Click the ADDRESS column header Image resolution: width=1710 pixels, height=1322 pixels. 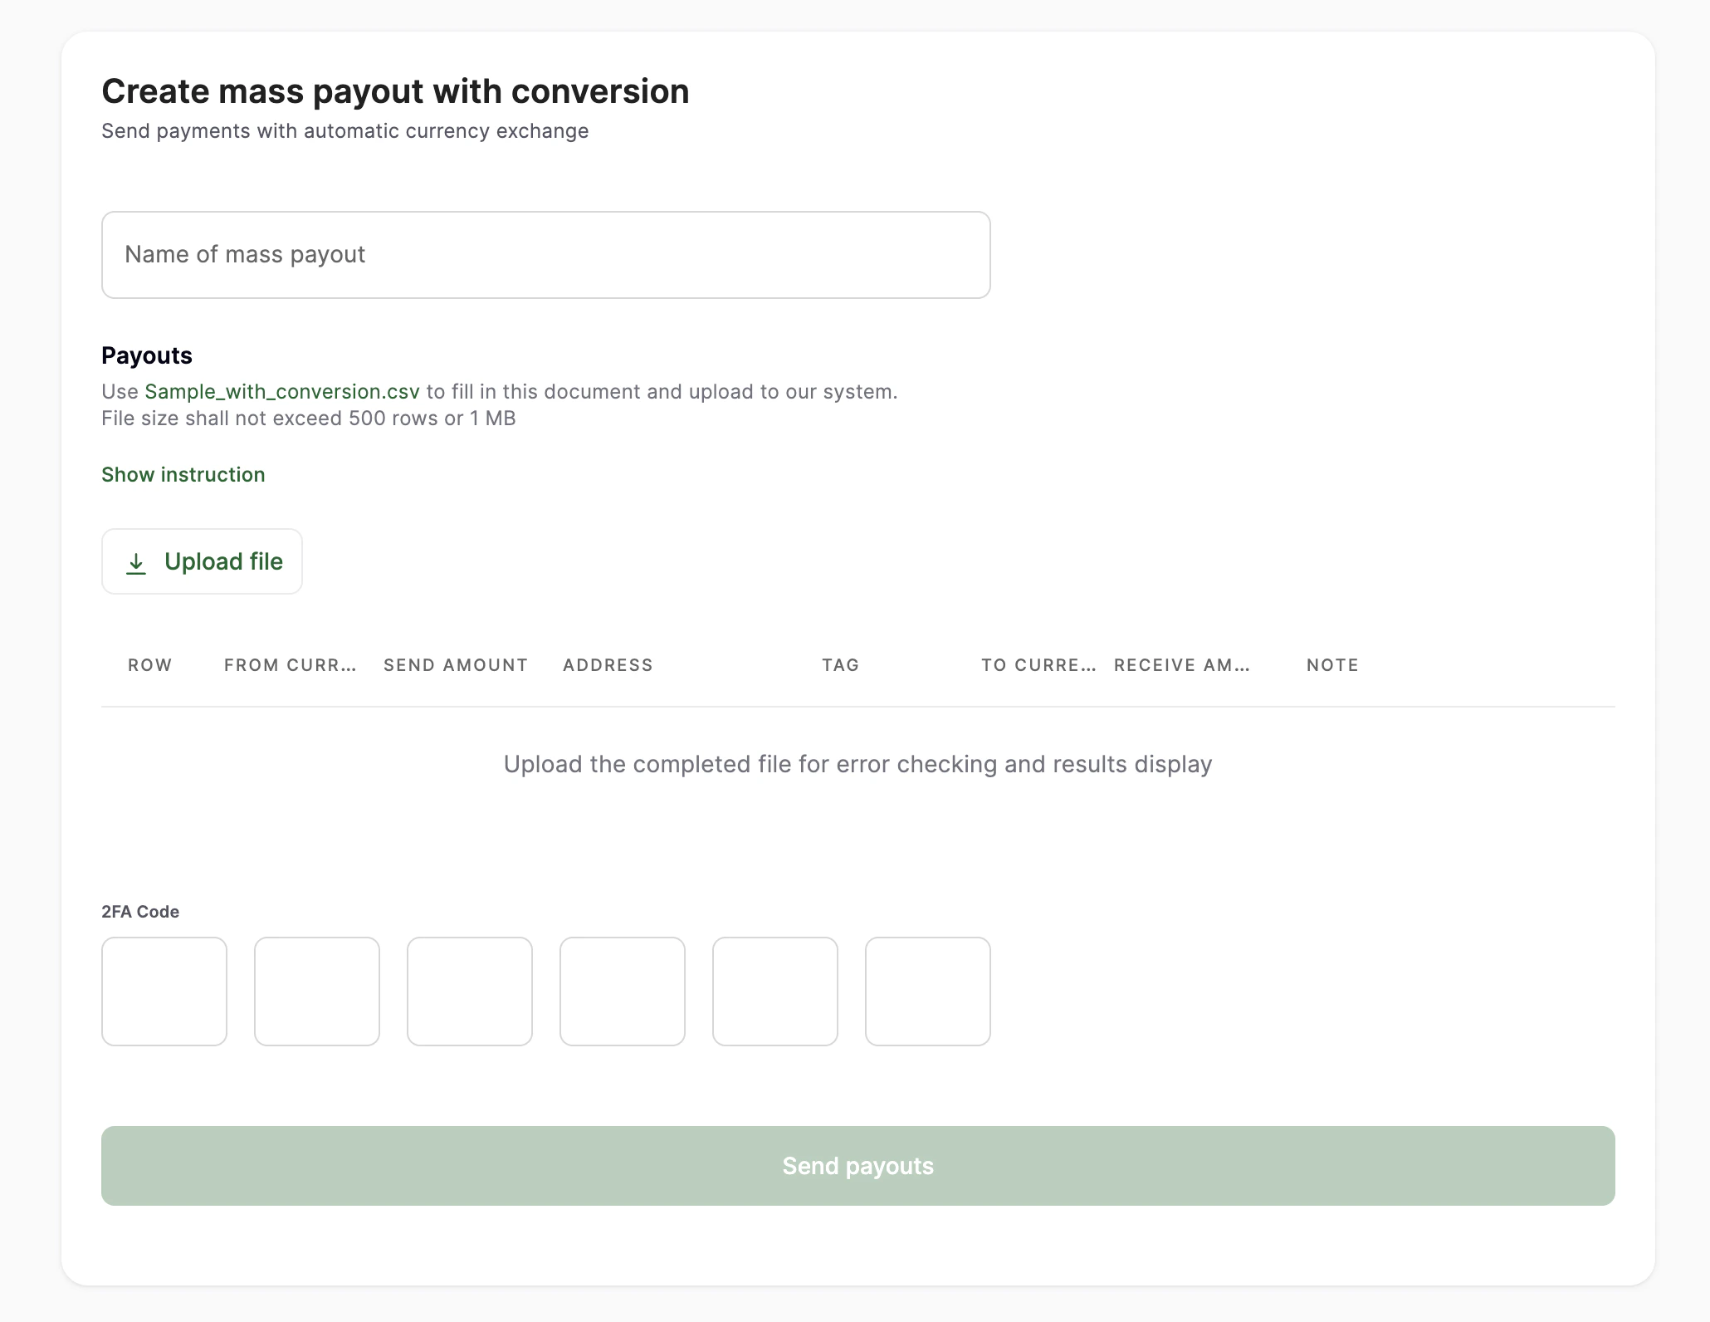[x=608, y=665]
